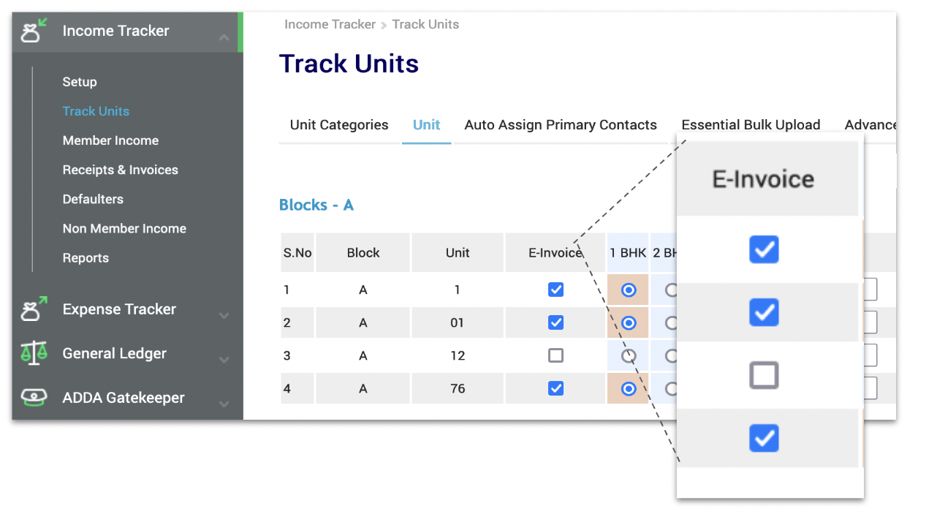
Task: Enable E-Invoice for unit 12
Action: (x=555, y=355)
